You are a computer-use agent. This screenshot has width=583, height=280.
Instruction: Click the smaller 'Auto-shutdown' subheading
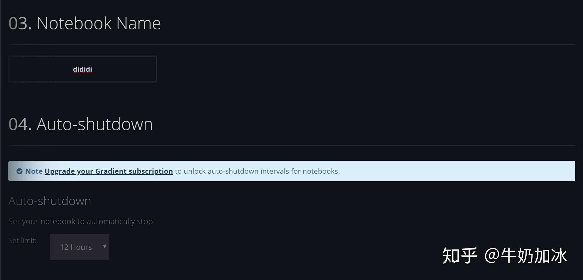(x=50, y=201)
